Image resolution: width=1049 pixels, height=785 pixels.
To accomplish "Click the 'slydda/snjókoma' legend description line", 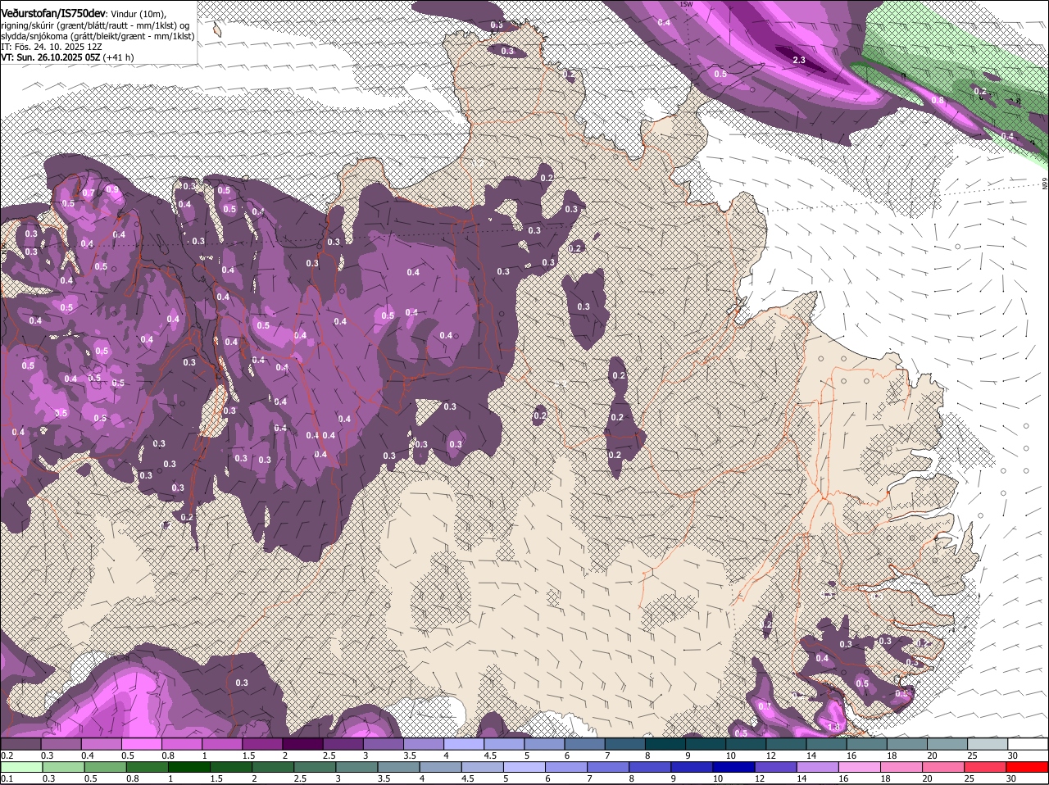I will pyautogui.click(x=98, y=36).
